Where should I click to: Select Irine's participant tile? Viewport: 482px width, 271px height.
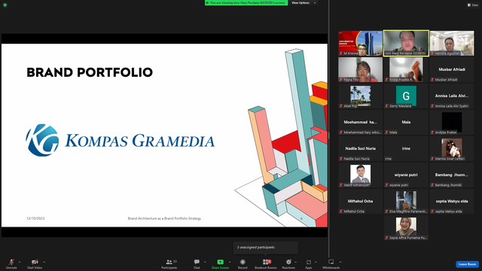click(x=406, y=149)
